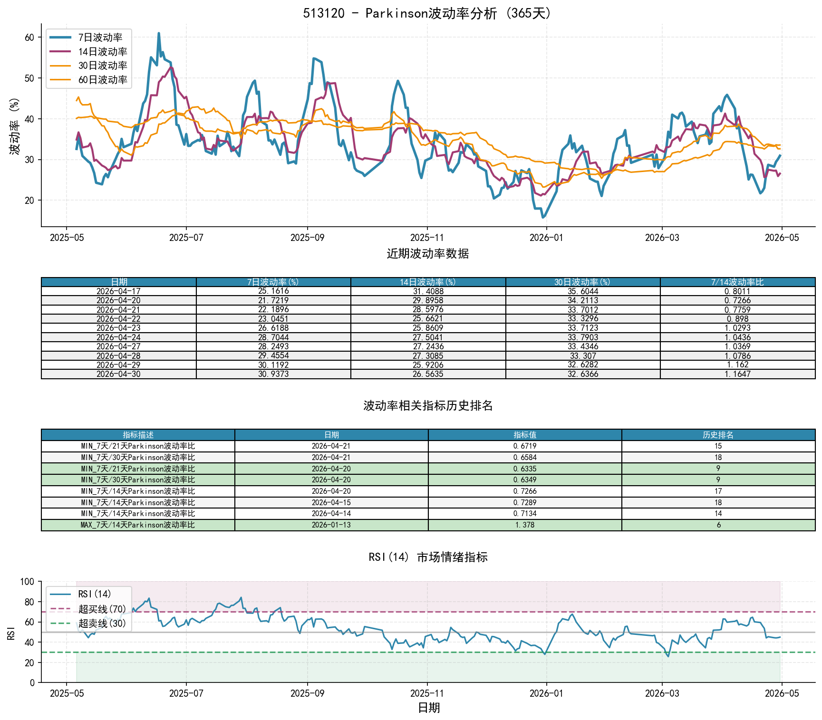Viewport: 822px width, 720px height.
Task: Click the indicator value 0.6584
Action: pos(525,458)
